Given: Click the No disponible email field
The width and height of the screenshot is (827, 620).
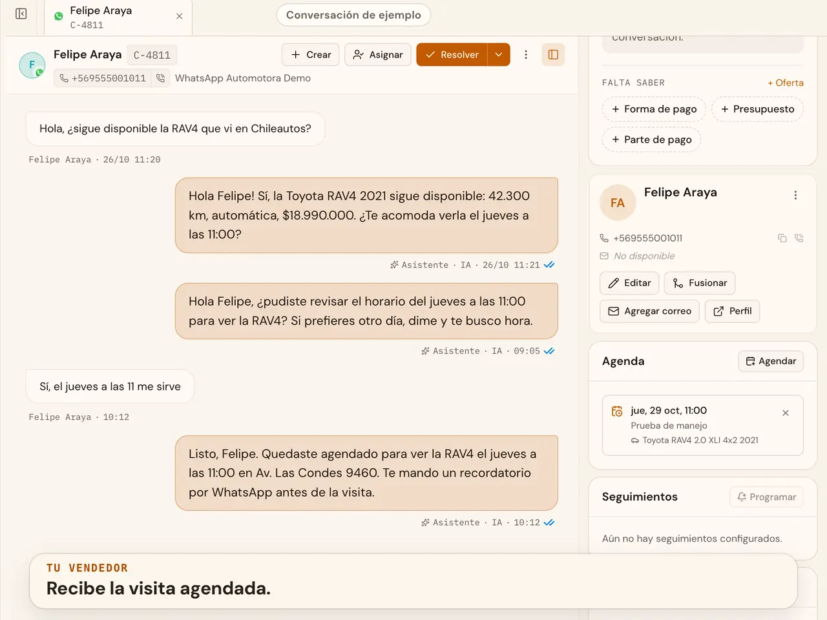Looking at the screenshot, I should click(x=644, y=256).
